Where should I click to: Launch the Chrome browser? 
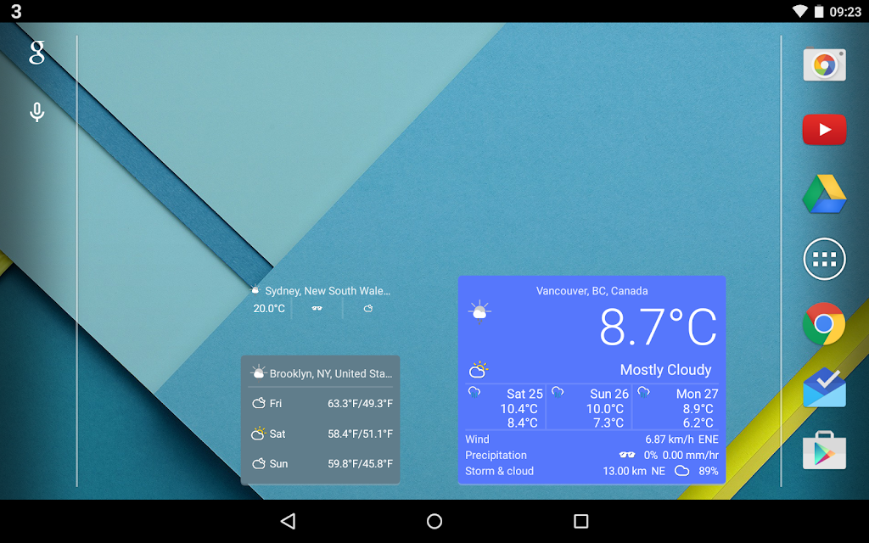pos(824,323)
